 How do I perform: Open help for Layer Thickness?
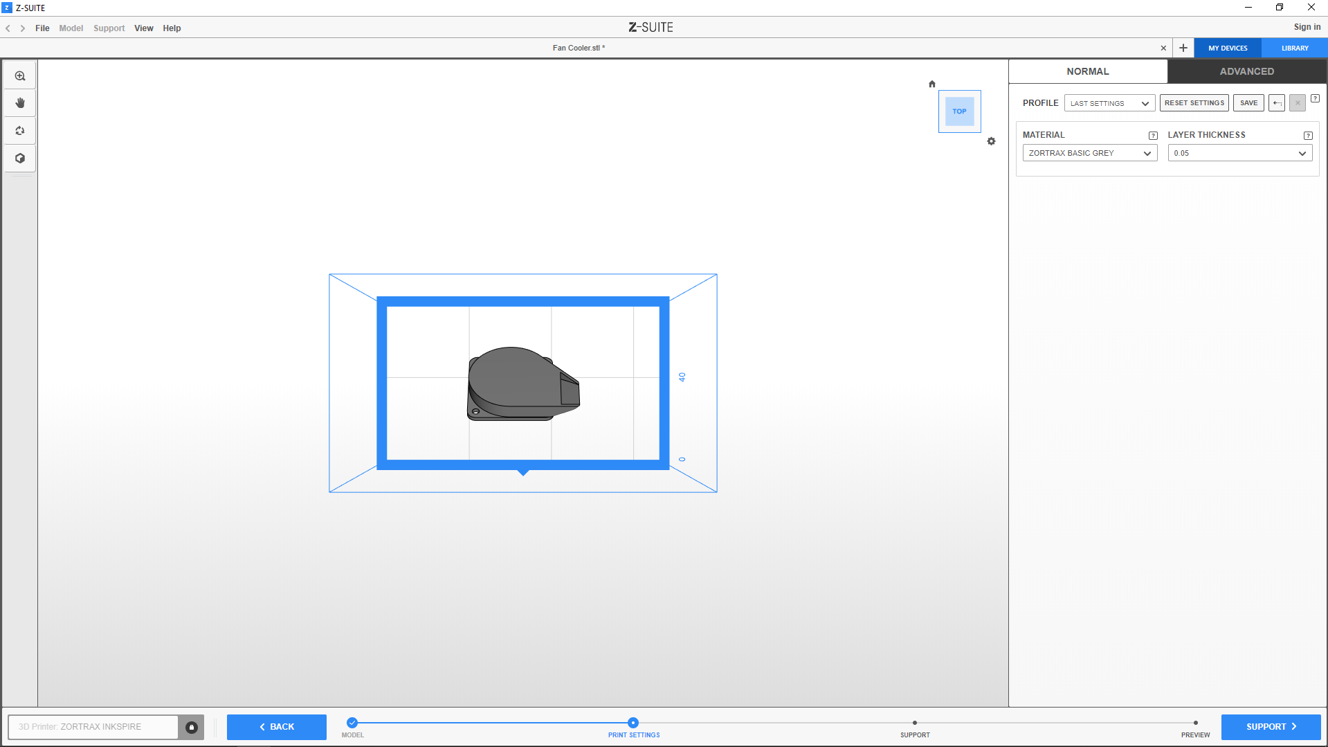coord(1307,136)
